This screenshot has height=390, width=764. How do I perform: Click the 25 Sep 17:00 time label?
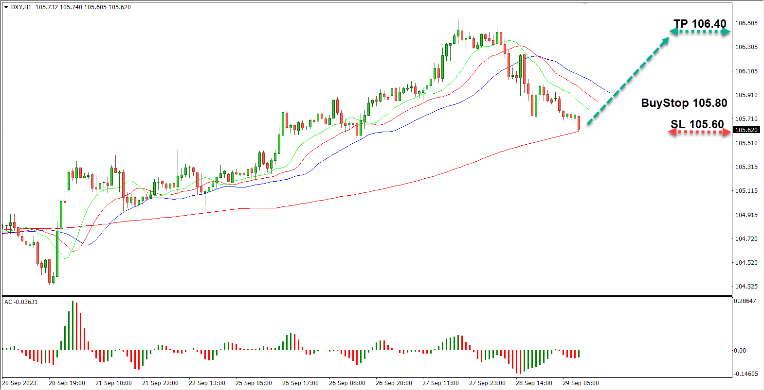coord(300,383)
